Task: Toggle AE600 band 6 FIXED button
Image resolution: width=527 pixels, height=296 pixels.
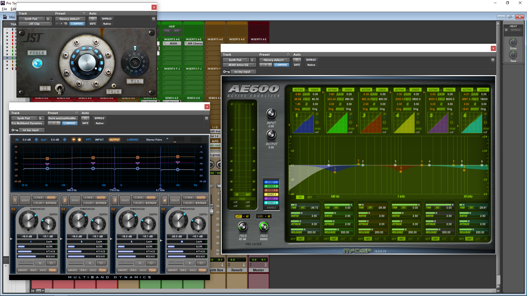Action: coord(483,90)
